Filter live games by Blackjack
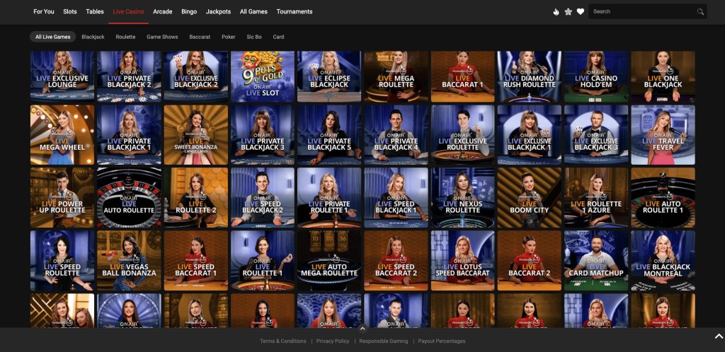Viewport: 725px width, 352px height. [x=93, y=37]
